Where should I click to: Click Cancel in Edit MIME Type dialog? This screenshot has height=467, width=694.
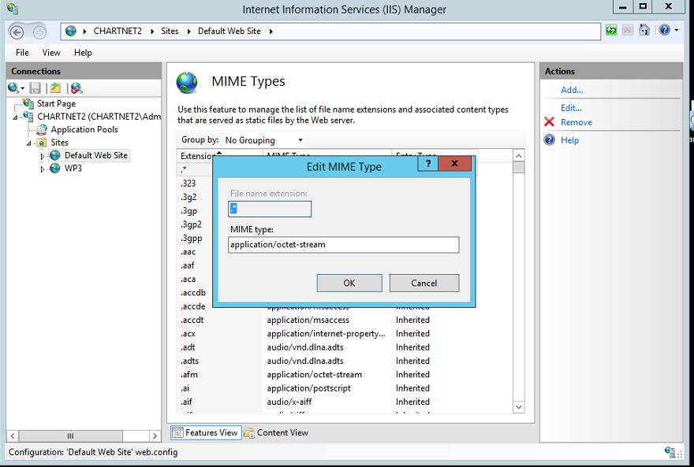pyautogui.click(x=424, y=284)
